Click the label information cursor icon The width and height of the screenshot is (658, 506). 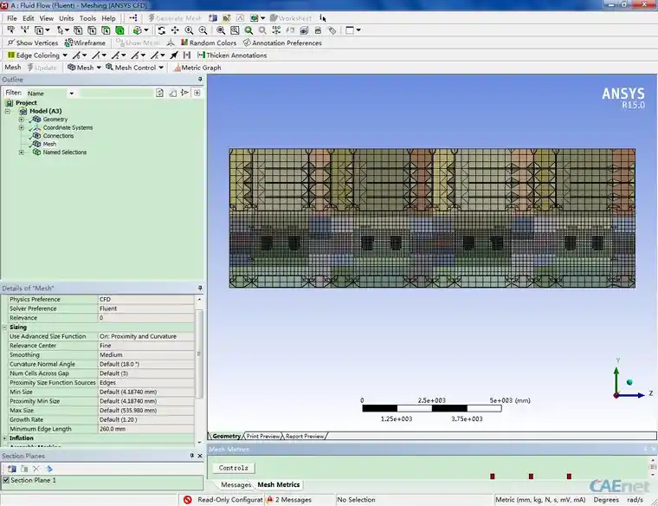(x=322, y=18)
